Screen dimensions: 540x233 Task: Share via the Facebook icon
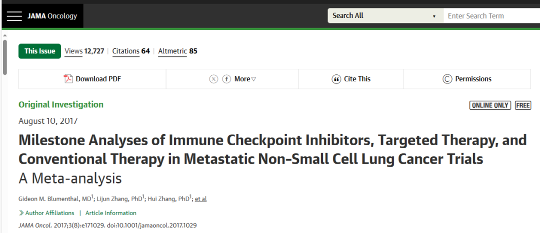point(226,79)
